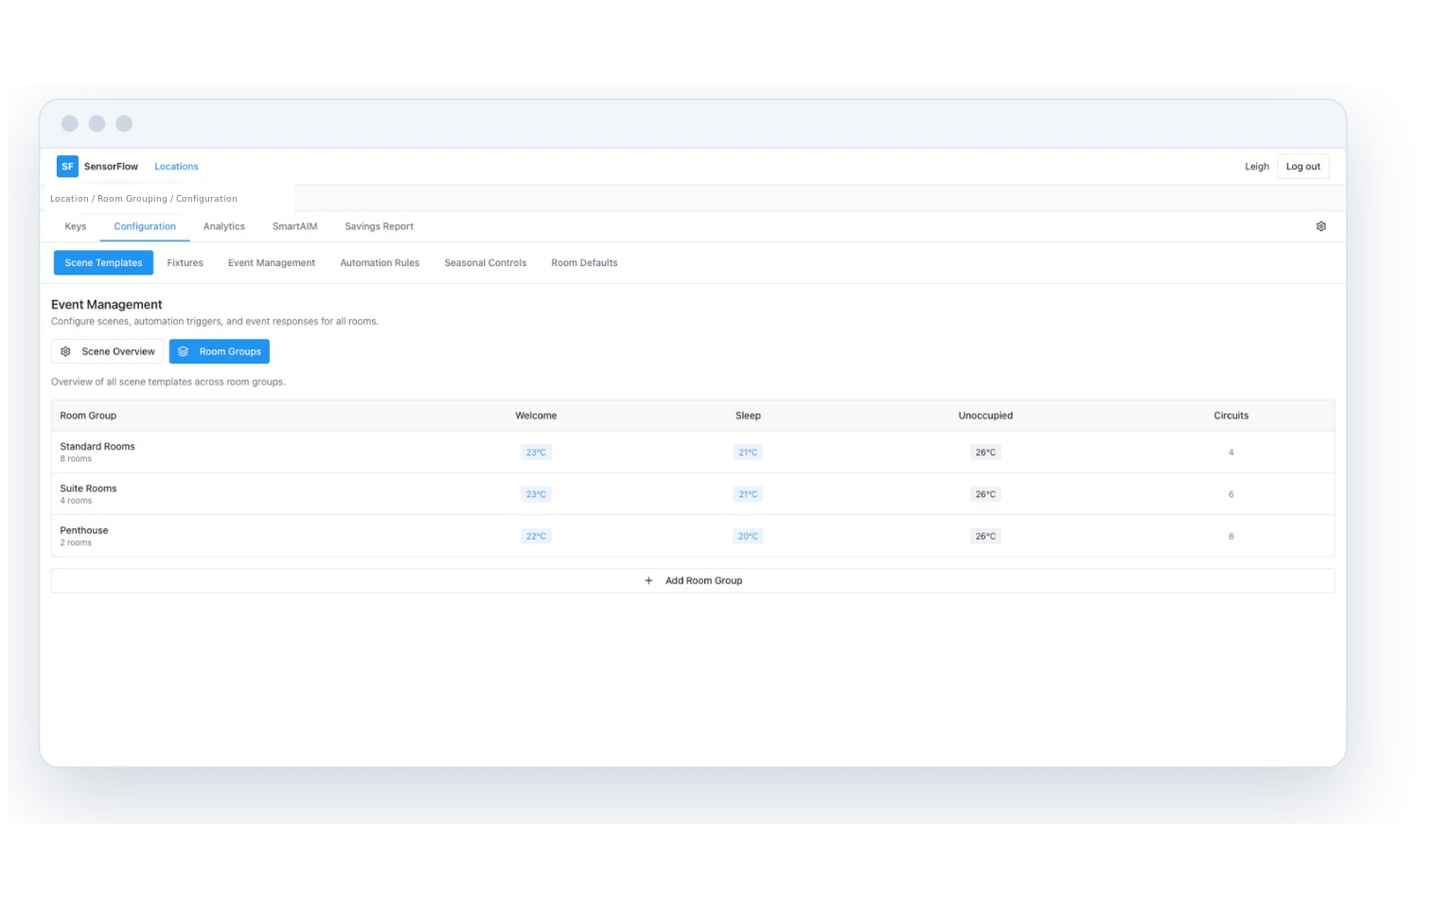Open the Analytics tab

coord(224,226)
